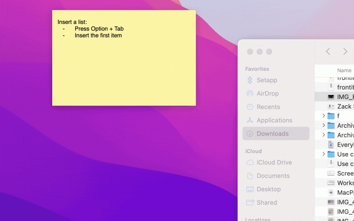Zoom the Finder window with third traffic-light button
The image size is (354, 221).
pyautogui.click(x=269, y=52)
